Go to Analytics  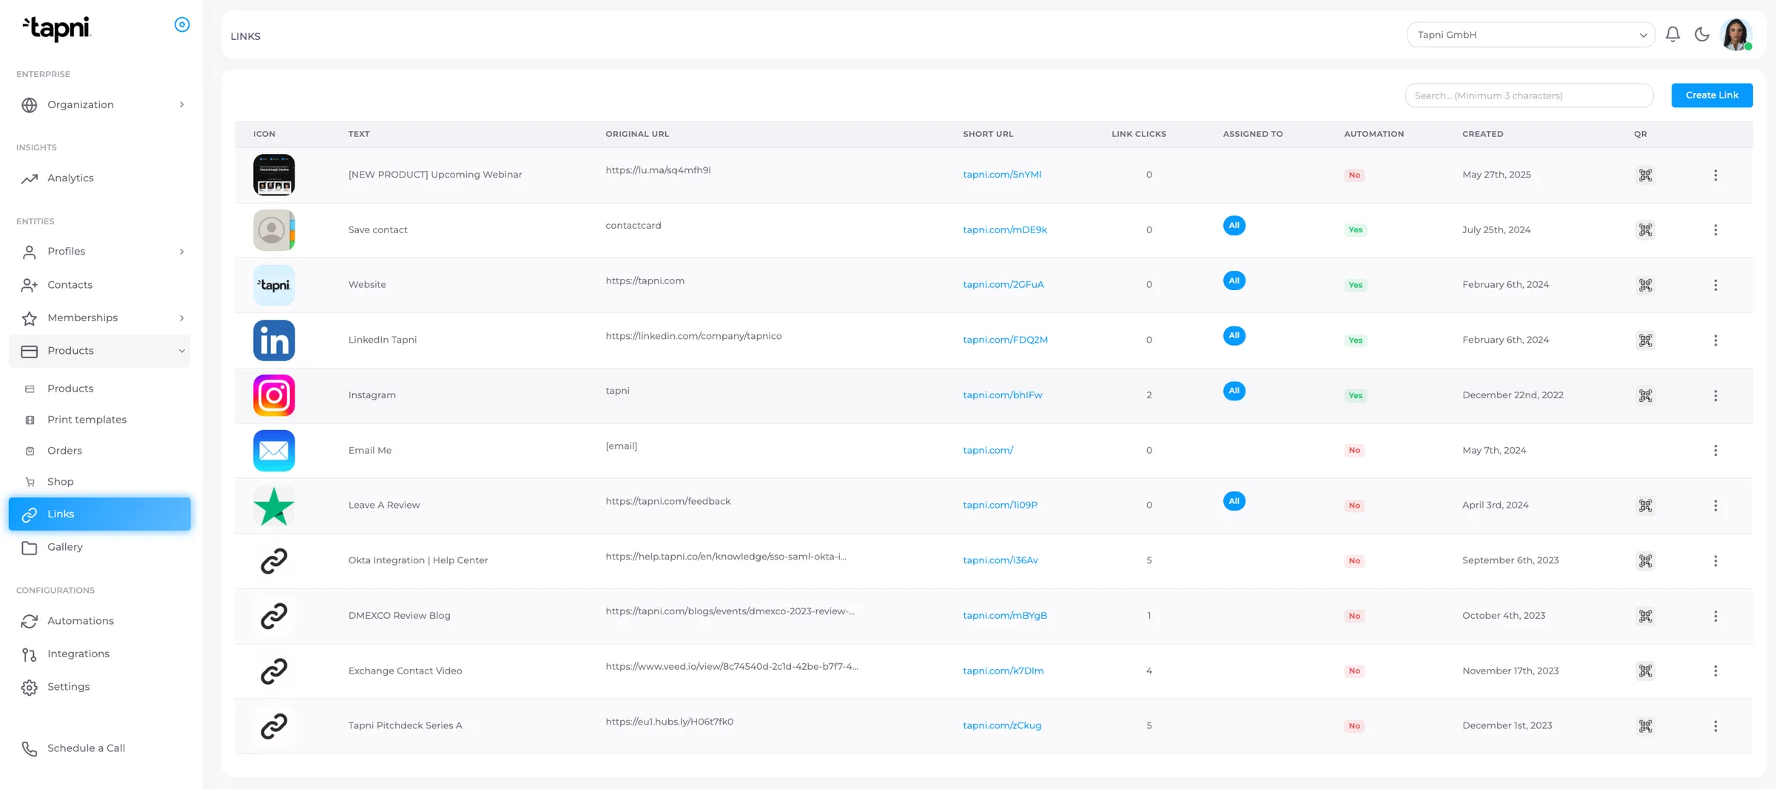click(x=100, y=178)
